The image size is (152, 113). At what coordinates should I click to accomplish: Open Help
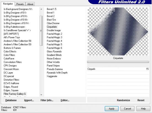[143, 109]
